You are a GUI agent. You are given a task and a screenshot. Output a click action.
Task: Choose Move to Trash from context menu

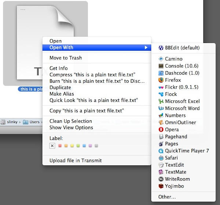click(x=66, y=58)
